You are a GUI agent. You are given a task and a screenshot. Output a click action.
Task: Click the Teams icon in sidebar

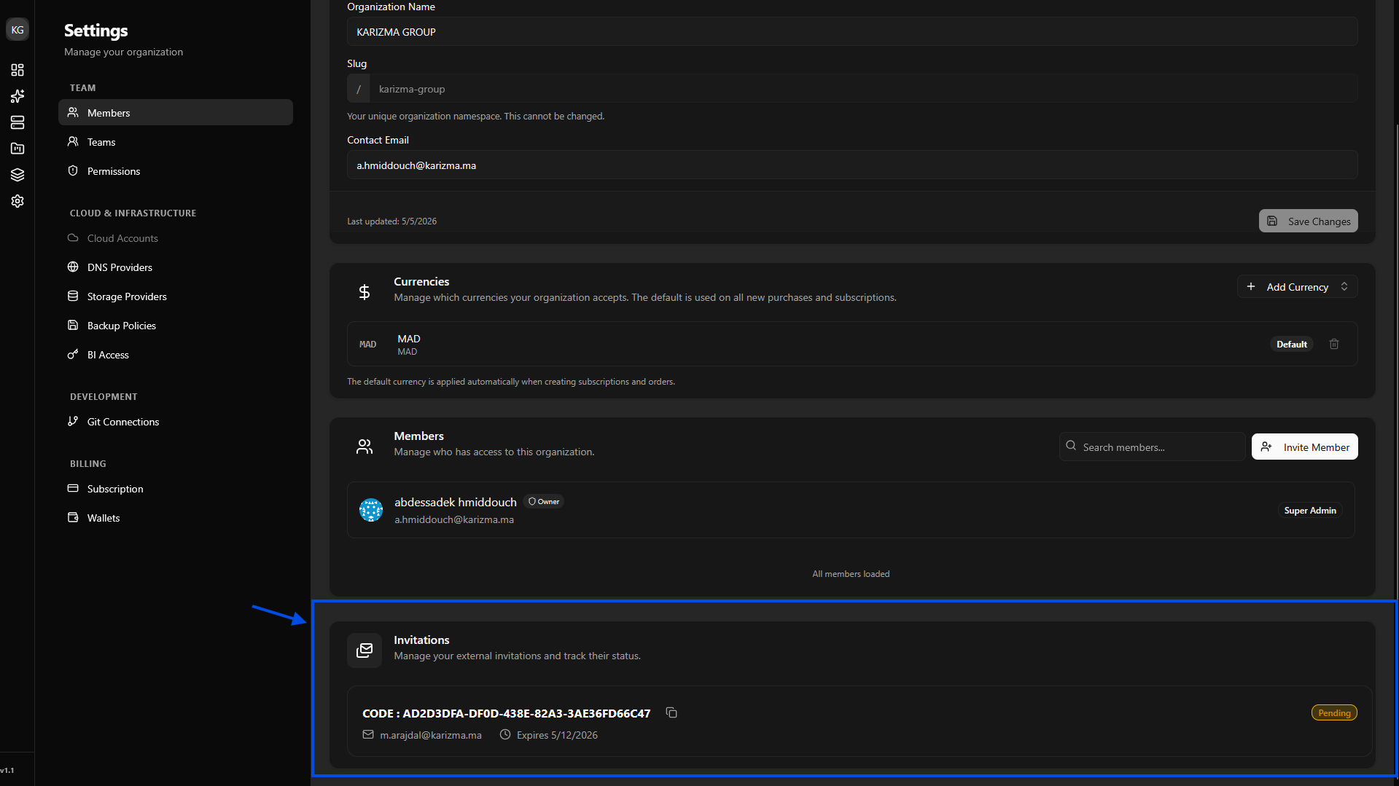click(x=73, y=142)
